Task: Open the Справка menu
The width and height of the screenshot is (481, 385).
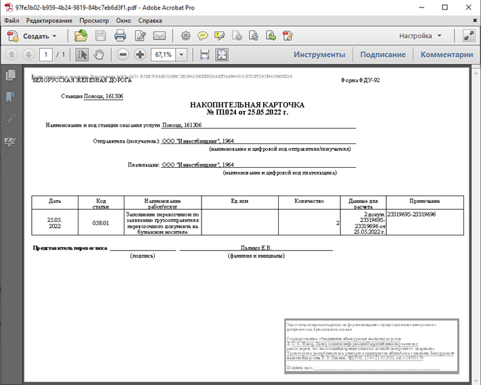Action: tap(150, 20)
